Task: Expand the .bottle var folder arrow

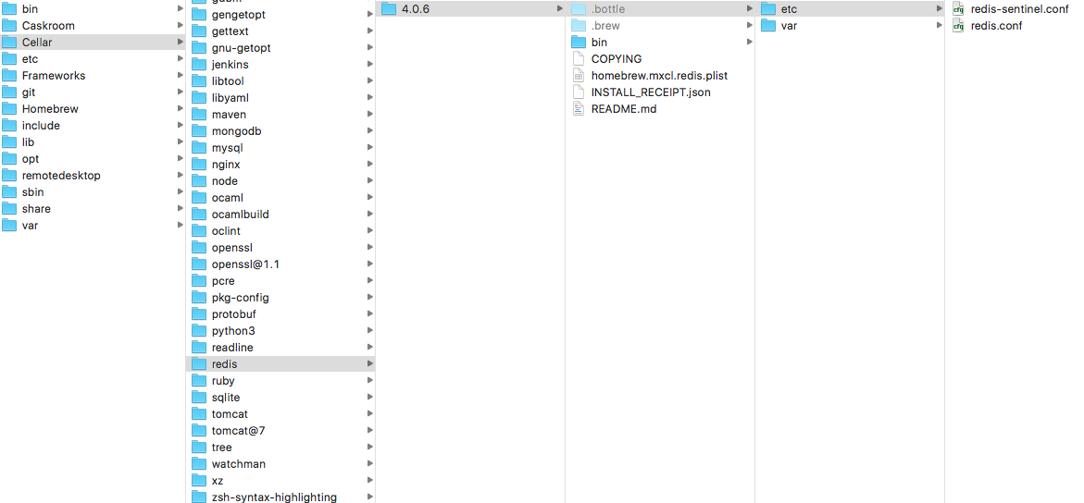Action: coord(939,26)
